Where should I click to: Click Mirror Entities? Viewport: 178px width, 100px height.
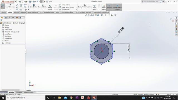tap(65, 5)
